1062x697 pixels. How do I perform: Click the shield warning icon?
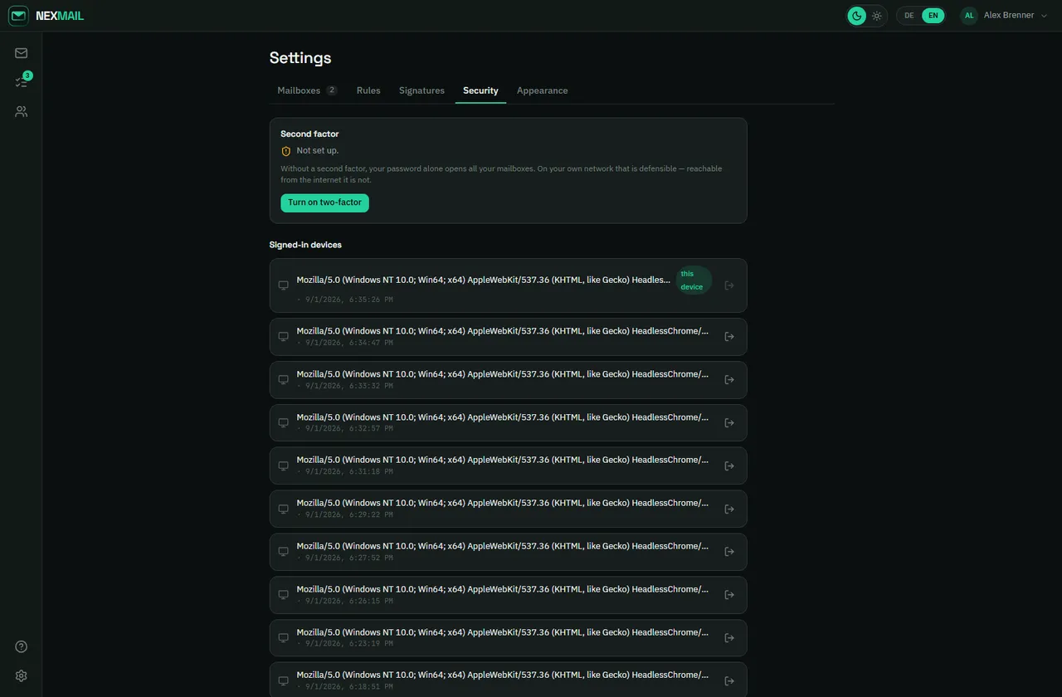click(x=286, y=151)
